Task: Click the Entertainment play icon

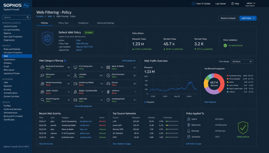Action: coord(108,76)
